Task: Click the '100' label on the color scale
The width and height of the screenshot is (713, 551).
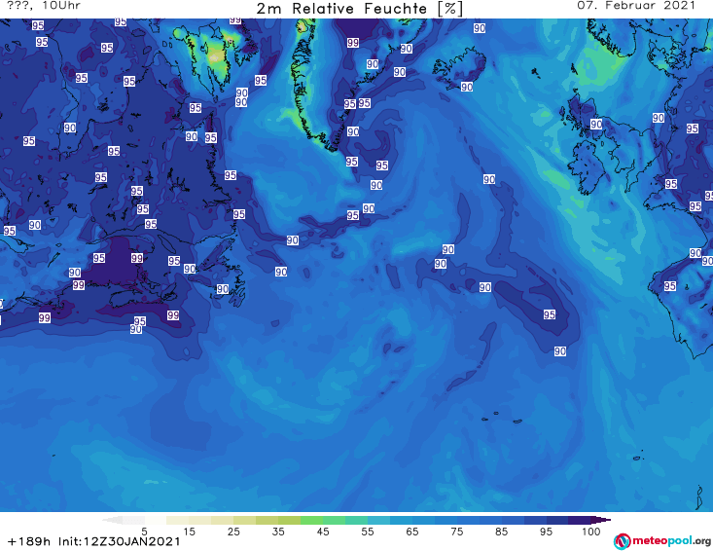Action: coord(591,532)
